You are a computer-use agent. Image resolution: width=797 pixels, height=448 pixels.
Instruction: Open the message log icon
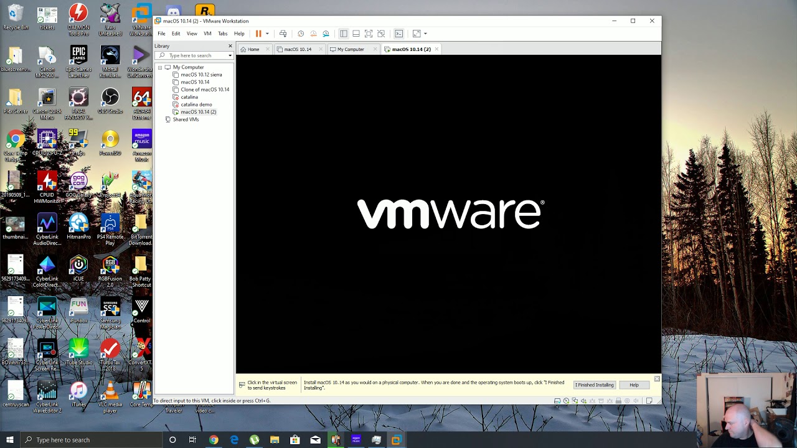(649, 401)
